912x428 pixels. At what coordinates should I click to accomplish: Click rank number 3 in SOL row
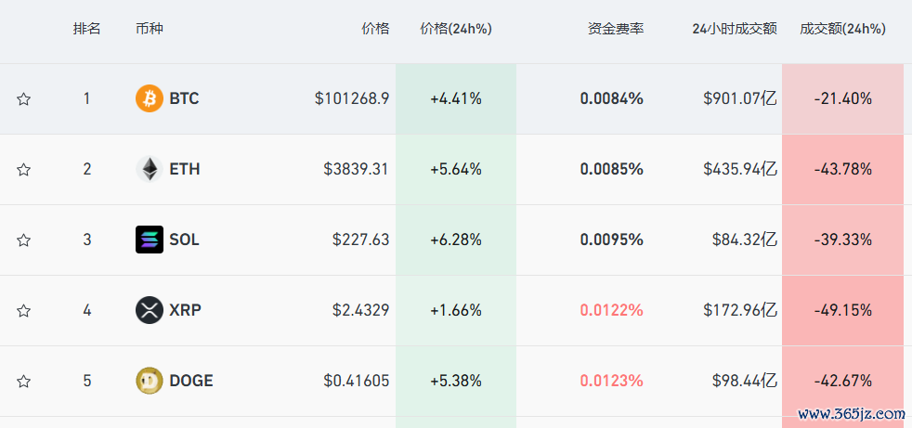[86, 240]
